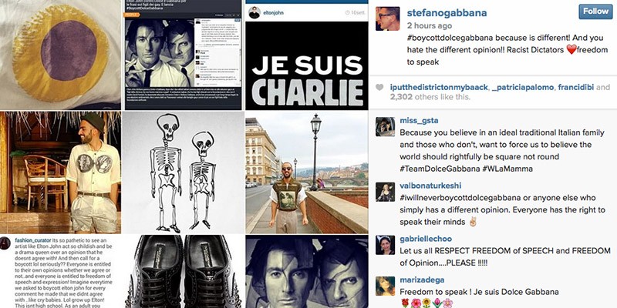Open the Je Suis Charlie post thumbnail
Viewport: 617px width, 308px height.
306,55
